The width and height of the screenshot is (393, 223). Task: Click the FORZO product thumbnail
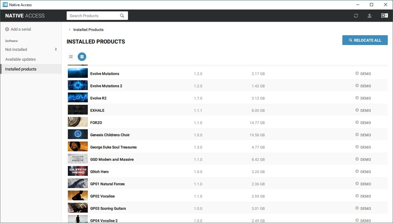(78, 122)
